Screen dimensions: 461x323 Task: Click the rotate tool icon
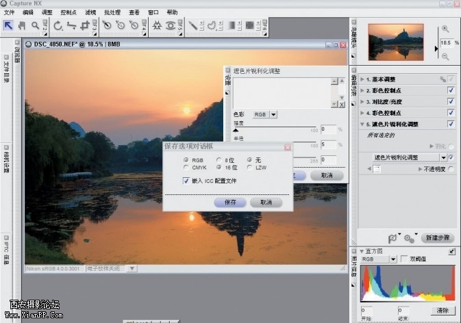pos(58,25)
